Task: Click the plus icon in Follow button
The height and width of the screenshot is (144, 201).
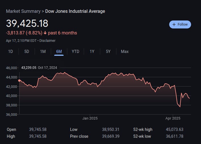Action: [174, 24]
